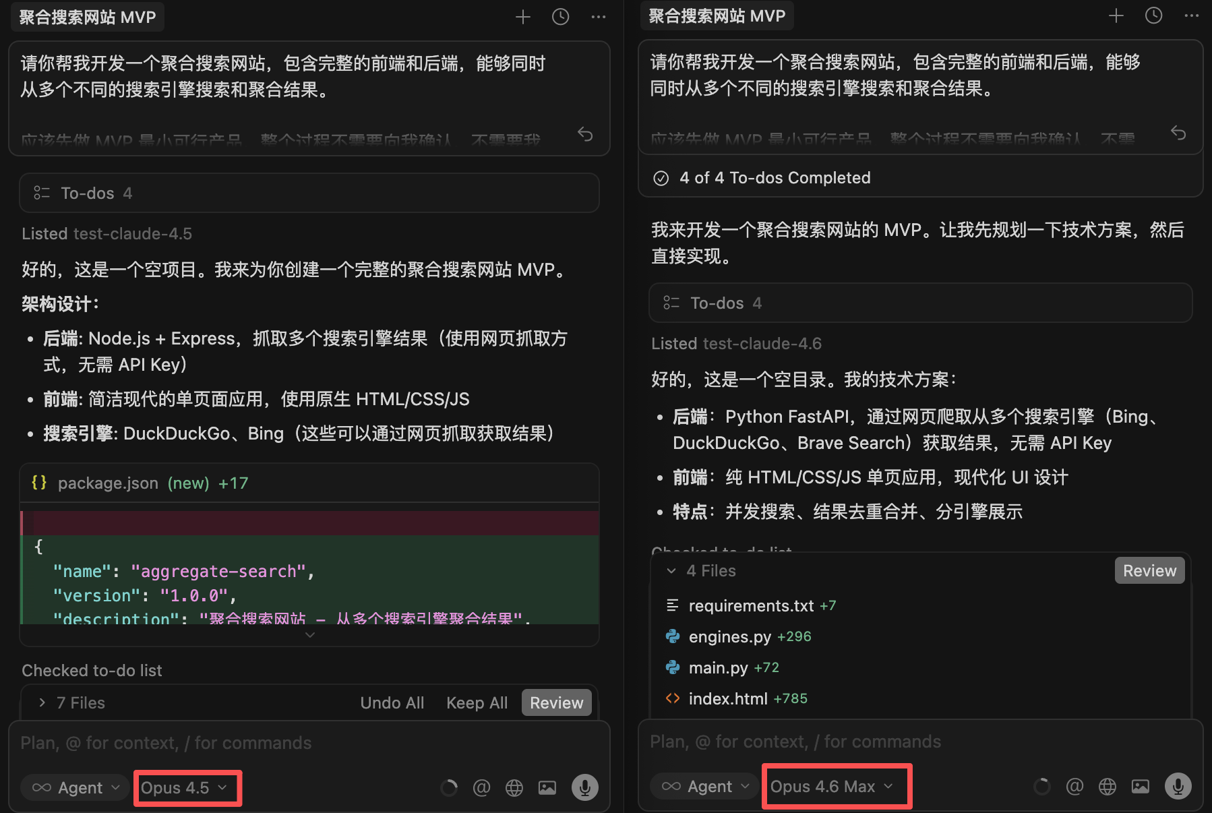Screen dimensions: 1212x813
Task: Click the 4 of 4 To-dos Completed row
Action: [x=920, y=178]
